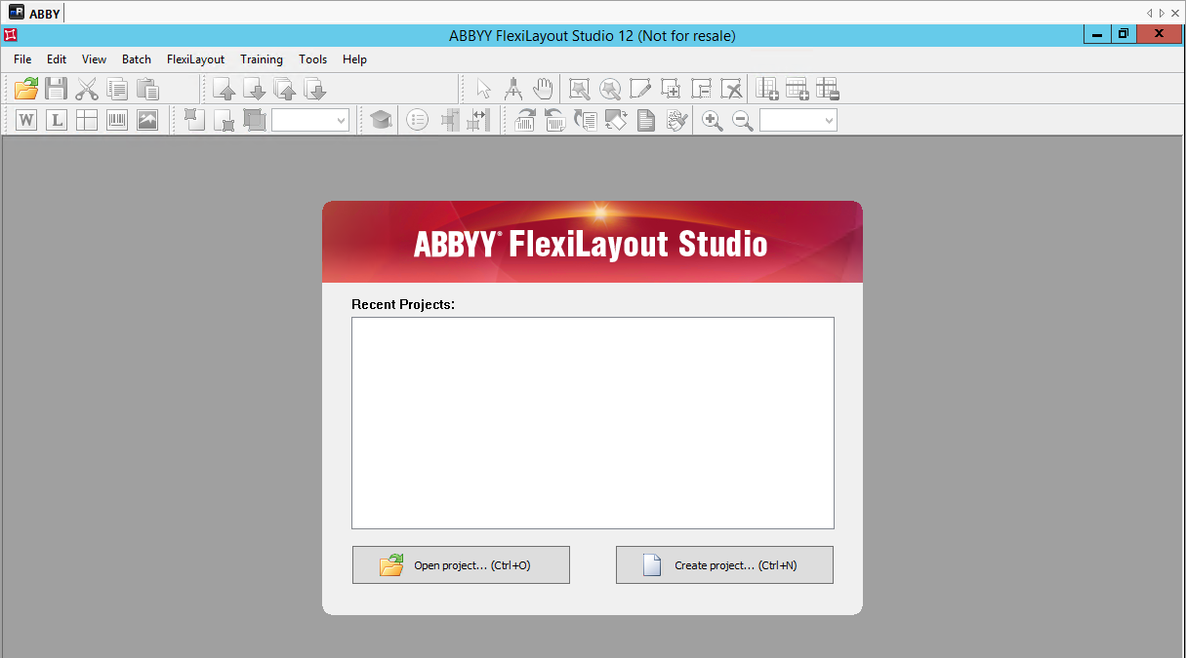Click the right tab-scroll arrow at top right
Screen dimensions: 1186x658
[x=1162, y=13]
